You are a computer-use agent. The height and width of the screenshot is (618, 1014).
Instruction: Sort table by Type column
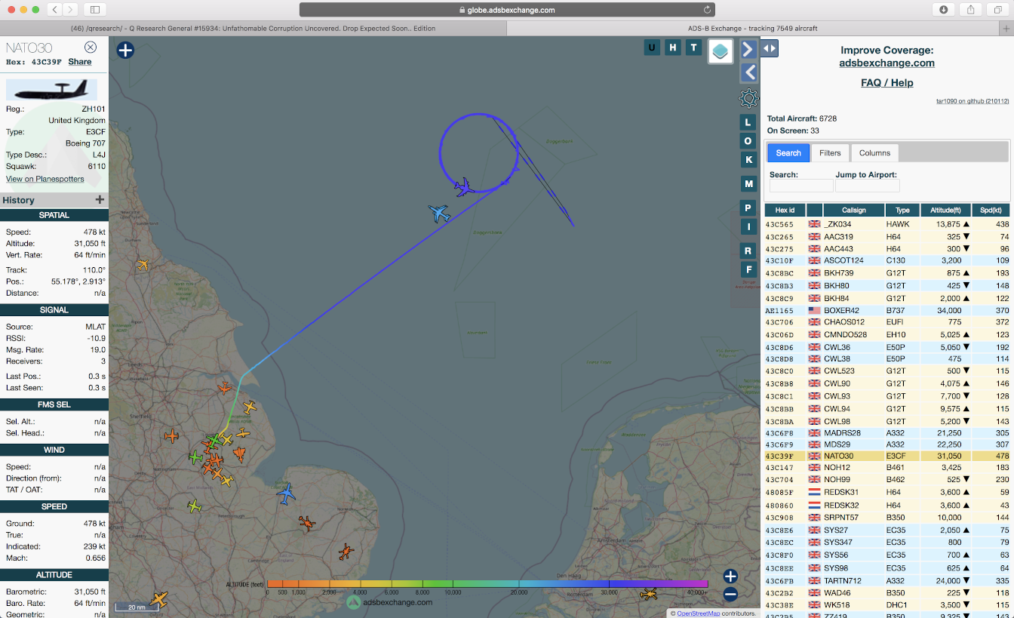902,210
